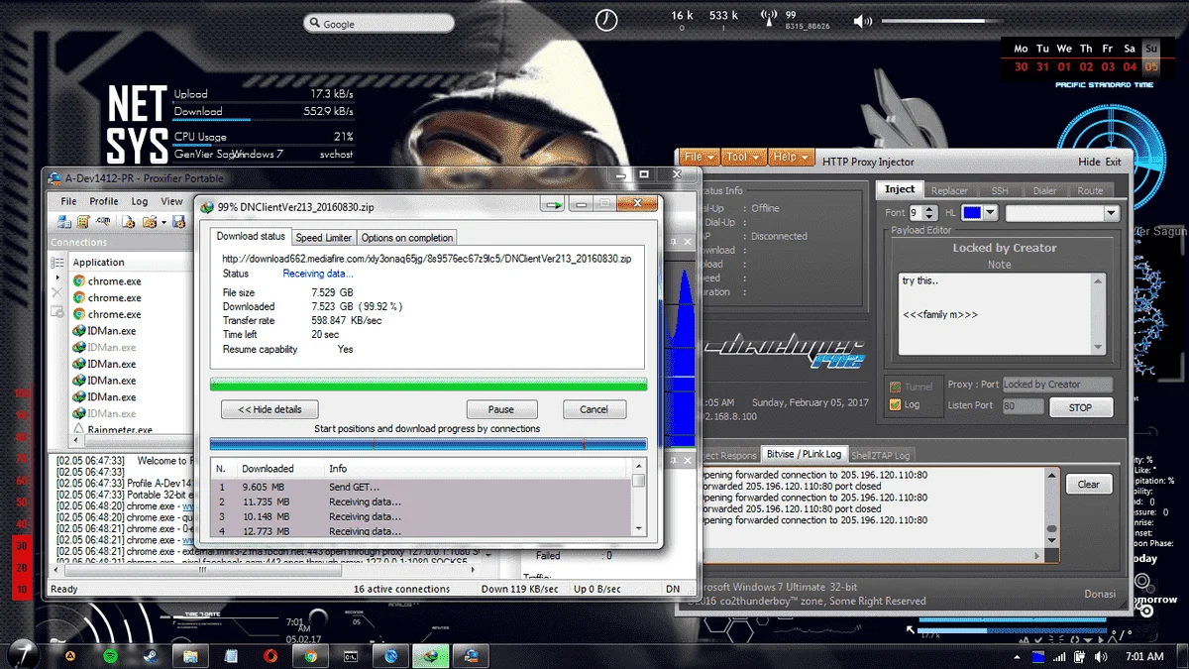Click the STOP button in HTTP Proxy Injector
The width and height of the screenshot is (1189, 669).
[1081, 407]
